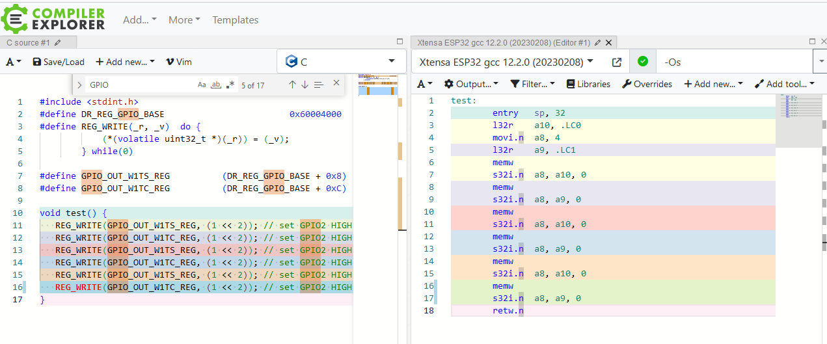Maximize the C source editor pane
The height and width of the screenshot is (344, 827).
[x=400, y=42]
